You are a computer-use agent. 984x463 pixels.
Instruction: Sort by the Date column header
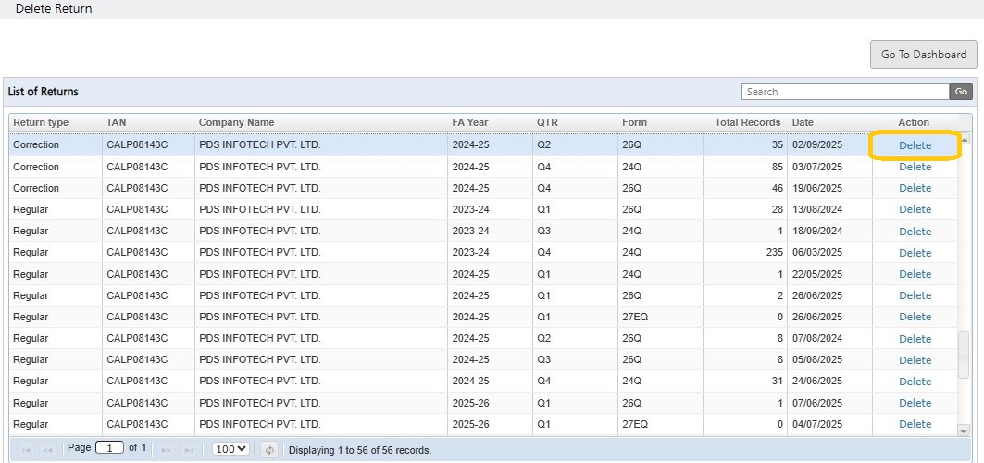[x=802, y=122]
